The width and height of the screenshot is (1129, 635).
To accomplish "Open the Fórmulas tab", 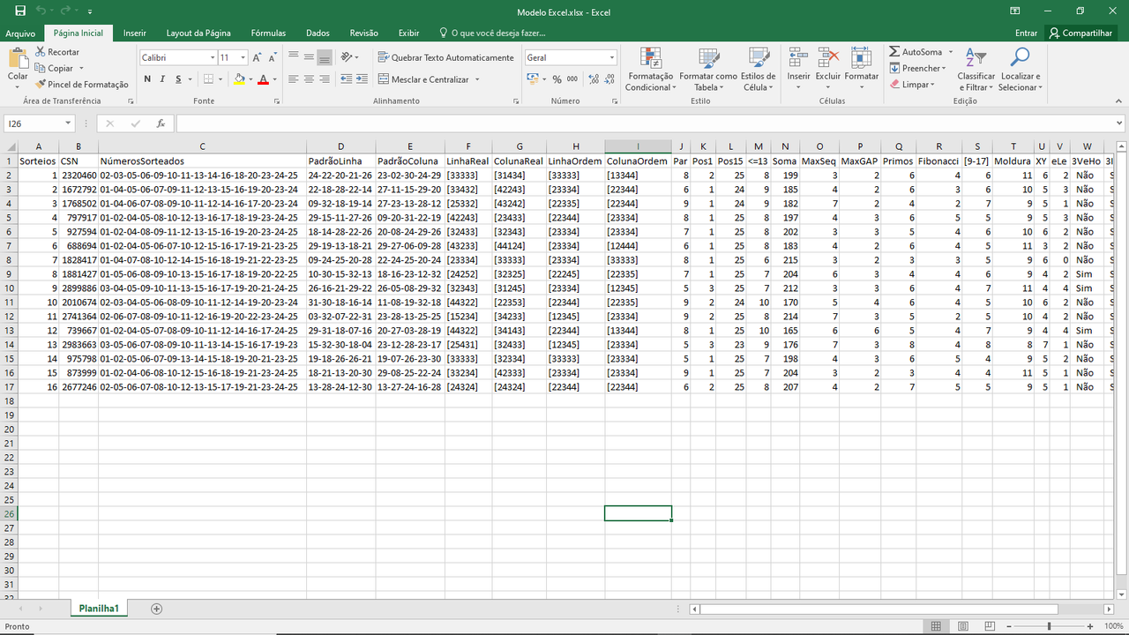I will (268, 33).
